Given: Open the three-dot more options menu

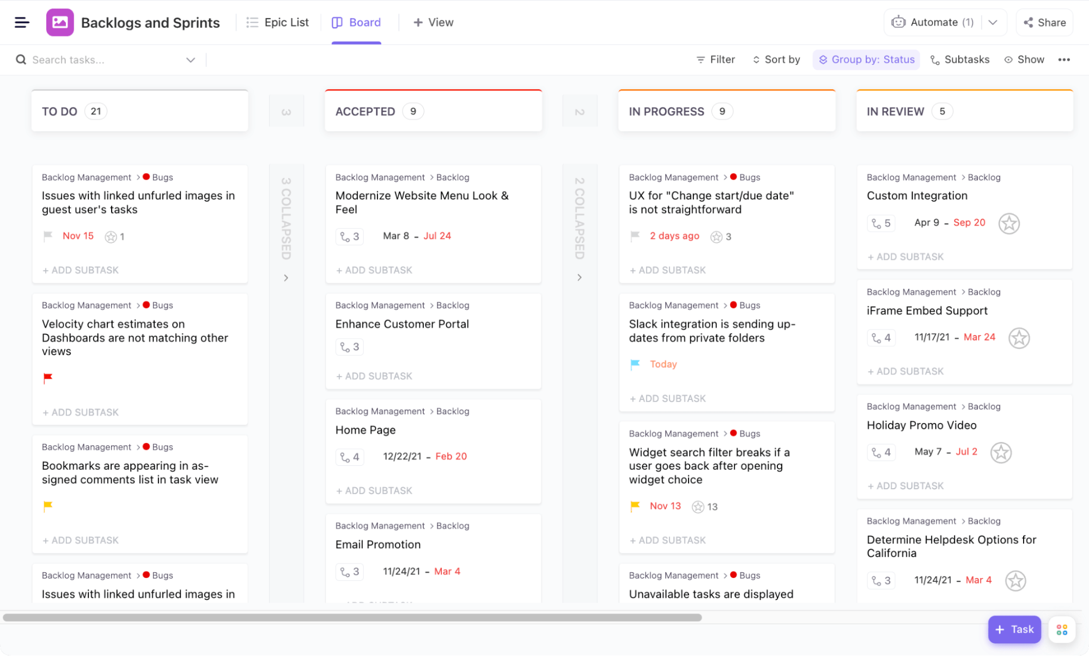Looking at the screenshot, I should [x=1063, y=60].
